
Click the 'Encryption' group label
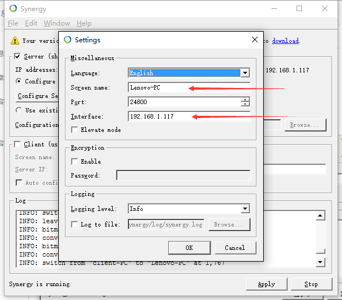coord(88,148)
